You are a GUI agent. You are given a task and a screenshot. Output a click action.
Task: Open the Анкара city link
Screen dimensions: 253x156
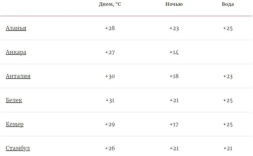click(x=16, y=52)
